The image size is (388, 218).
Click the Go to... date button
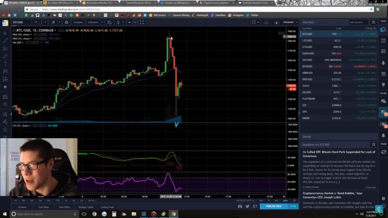pyautogui.click(x=92, y=201)
